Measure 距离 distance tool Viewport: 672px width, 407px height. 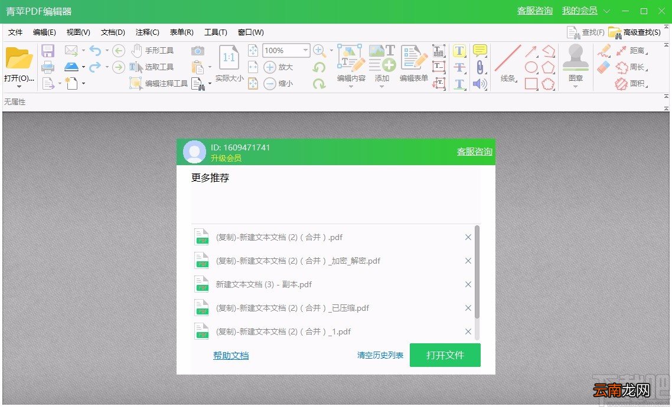click(x=631, y=51)
